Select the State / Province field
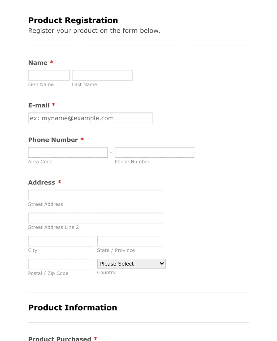The image size is (277, 341). click(130, 241)
